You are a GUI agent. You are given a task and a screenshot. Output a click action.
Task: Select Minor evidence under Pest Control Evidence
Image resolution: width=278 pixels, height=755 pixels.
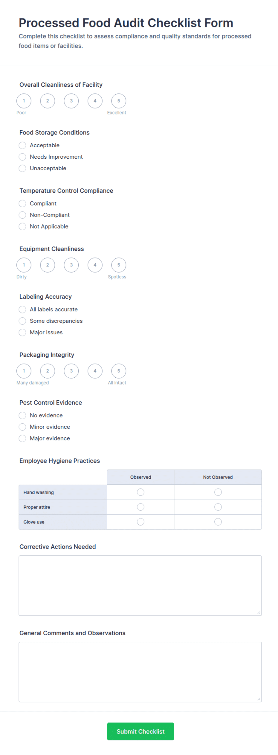[x=22, y=427]
